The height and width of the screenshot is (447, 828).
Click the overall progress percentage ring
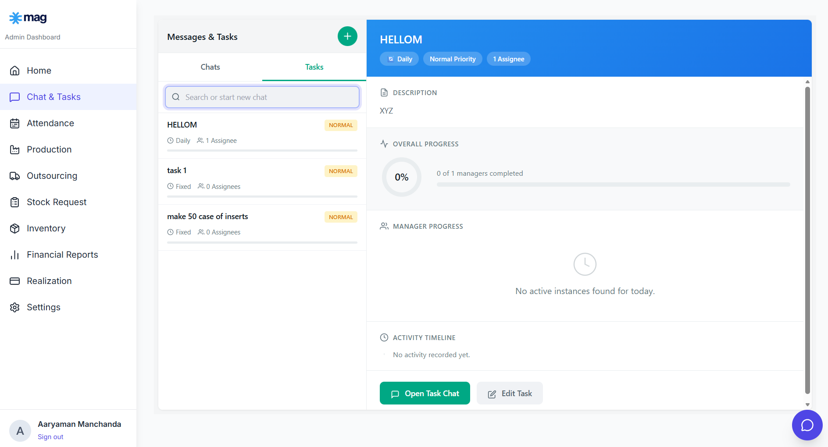[401, 177]
